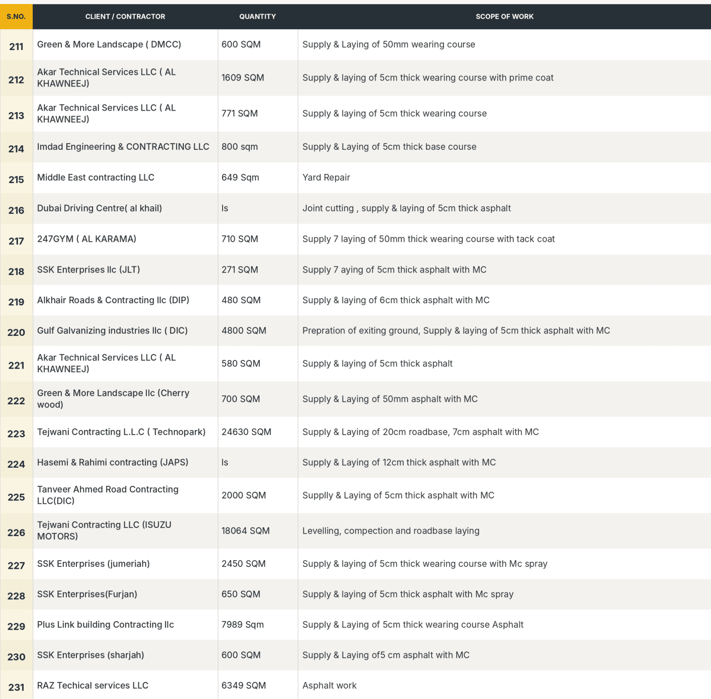
Task: Select 'Alkhair Roads & Contracting llc (DIP)' cell
Action: pyautogui.click(x=125, y=300)
